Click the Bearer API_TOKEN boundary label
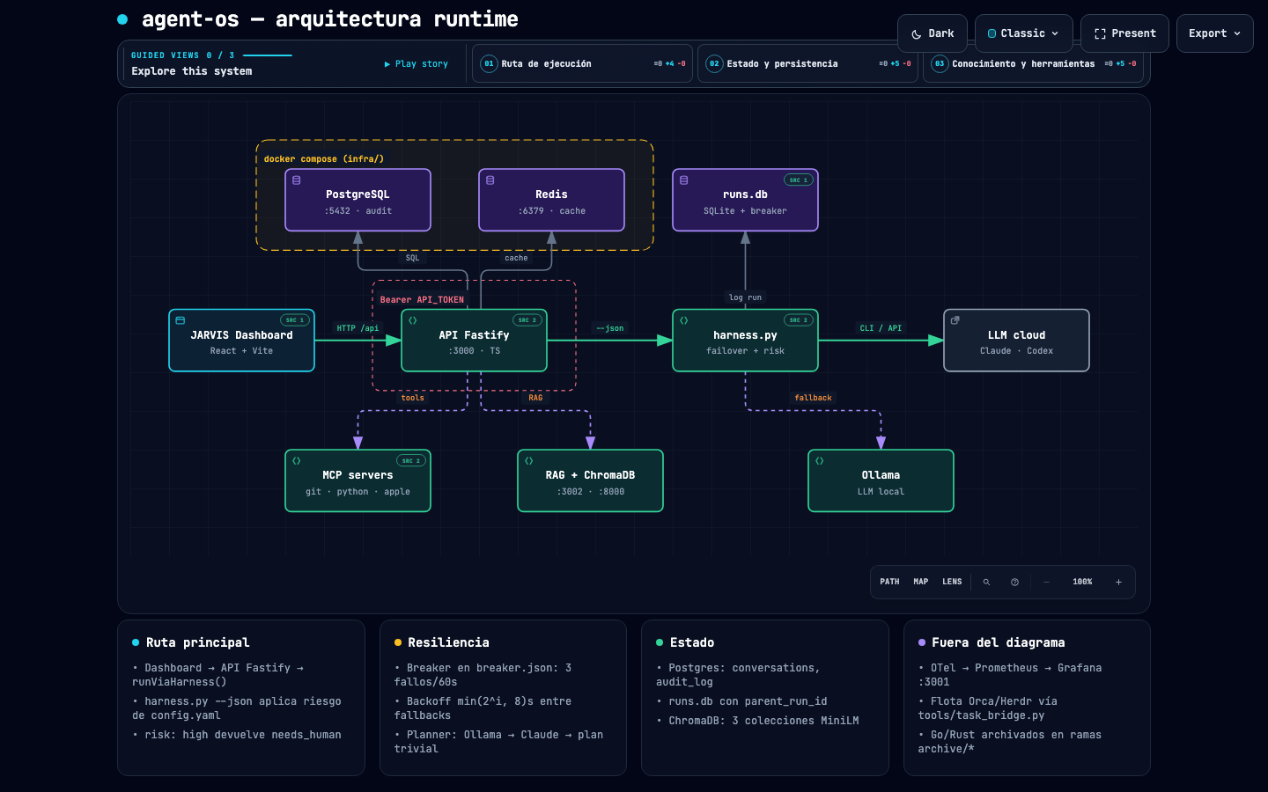Viewport: 1268px width, 792px height. (422, 300)
